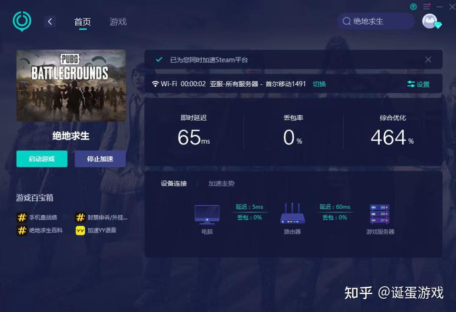Click the sliders icon beside 设置
Viewport: 456px width, 312px height.
tap(411, 84)
